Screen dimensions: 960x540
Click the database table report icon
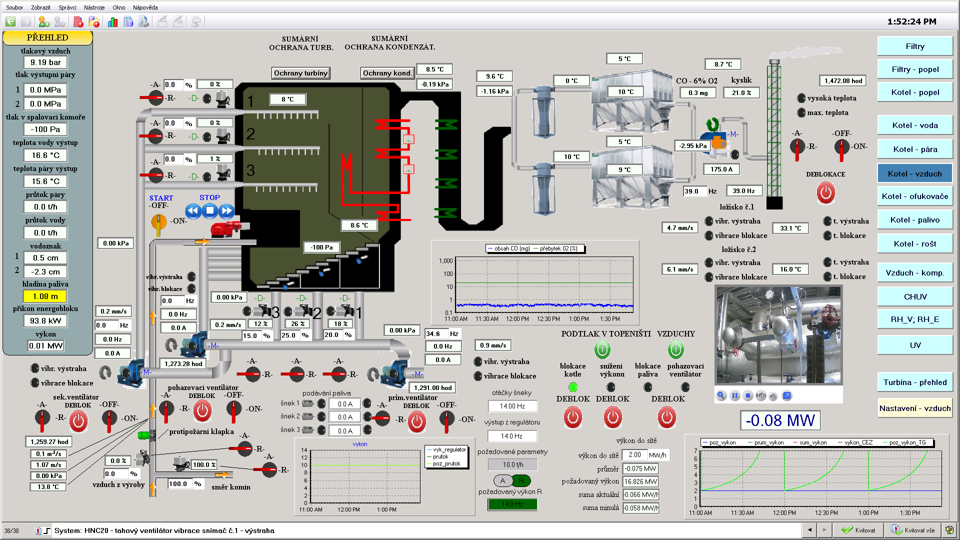tap(128, 21)
